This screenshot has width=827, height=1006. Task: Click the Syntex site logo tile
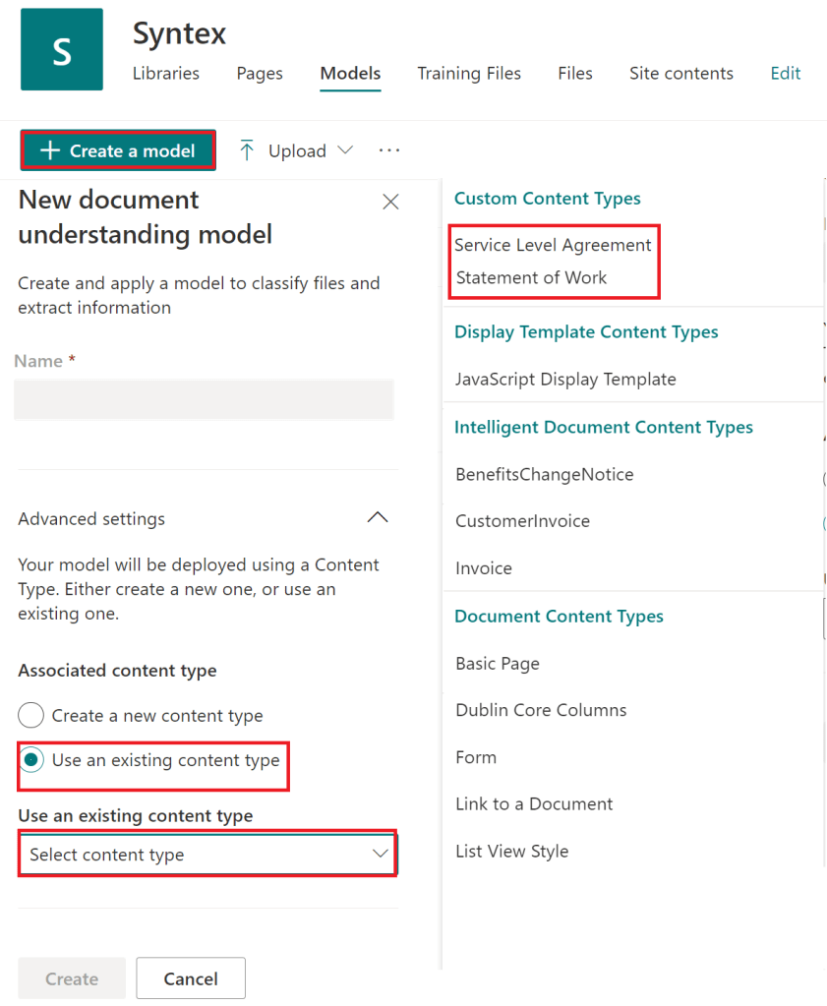[x=62, y=49]
